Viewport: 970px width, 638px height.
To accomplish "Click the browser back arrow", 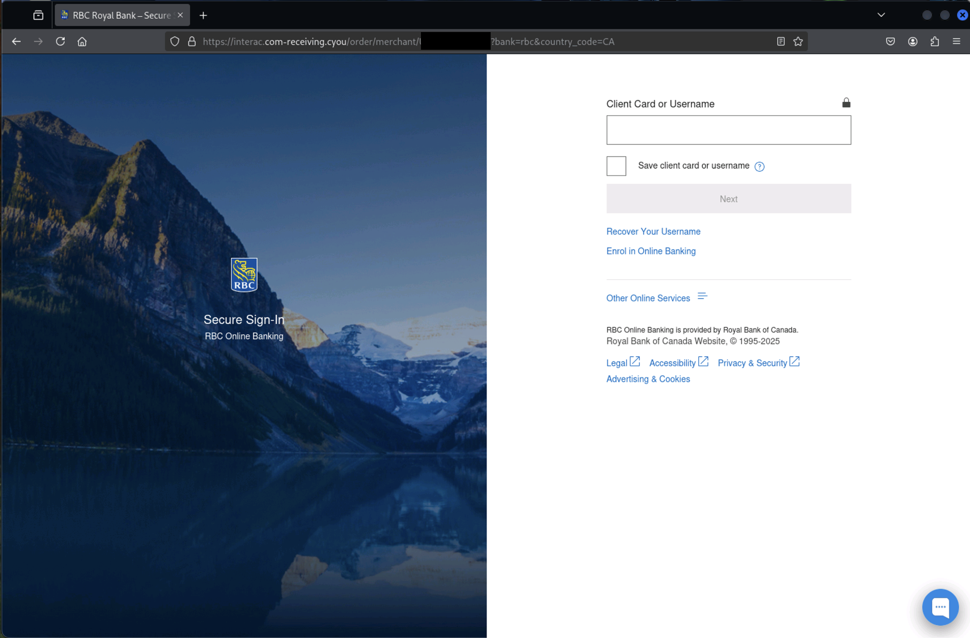I will pyautogui.click(x=16, y=41).
